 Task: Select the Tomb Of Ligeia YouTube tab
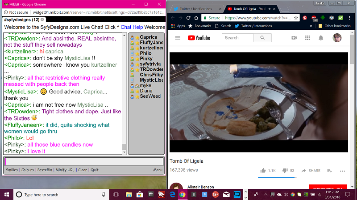(x=249, y=9)
